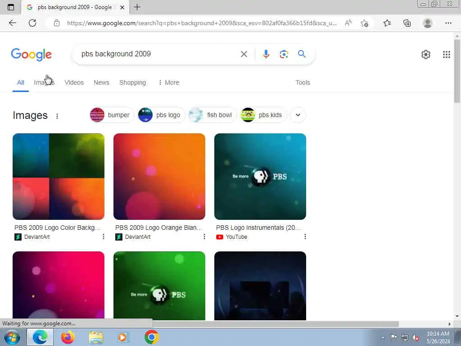
Task: Open Action Center flag tray icon
Action: [393, 337]
